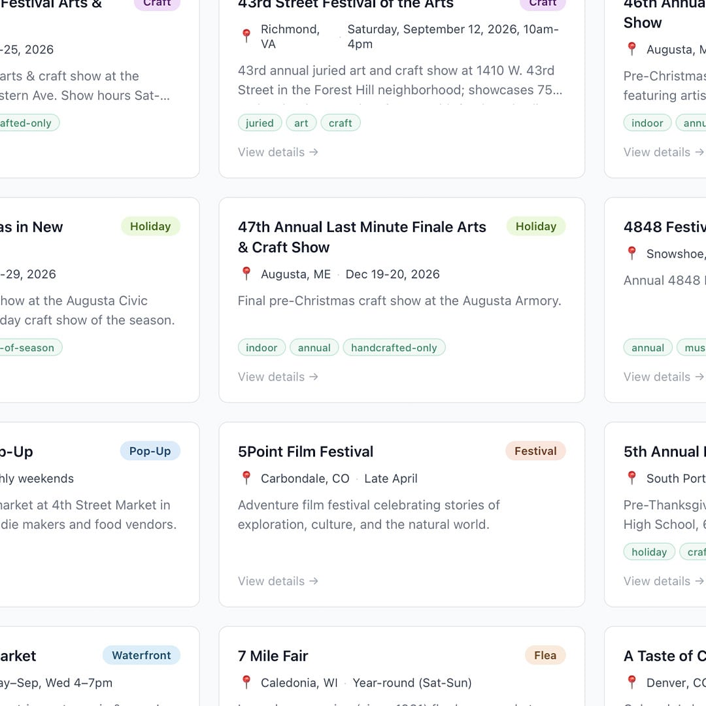Open the 5Point Film Festival title
This screenshot has width=706, height=706.
306,452
